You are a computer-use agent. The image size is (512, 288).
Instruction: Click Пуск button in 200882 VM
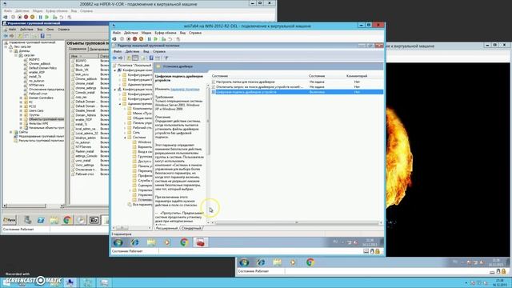click(x=10, y=220)
